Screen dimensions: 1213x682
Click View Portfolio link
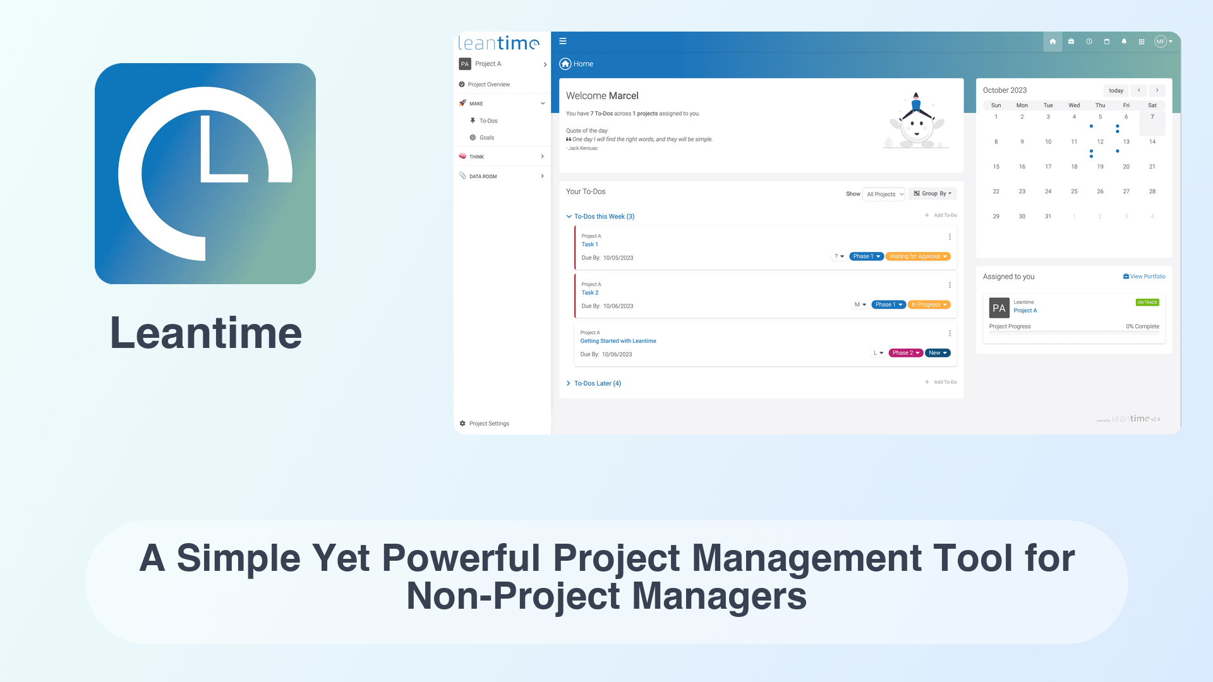tap(1145, 275)
